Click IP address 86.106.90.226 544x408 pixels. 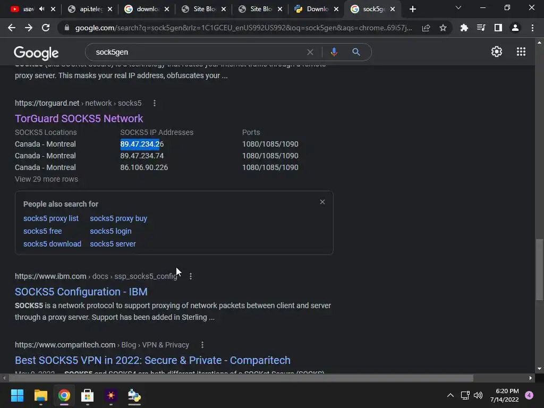(x=144, y=167)
